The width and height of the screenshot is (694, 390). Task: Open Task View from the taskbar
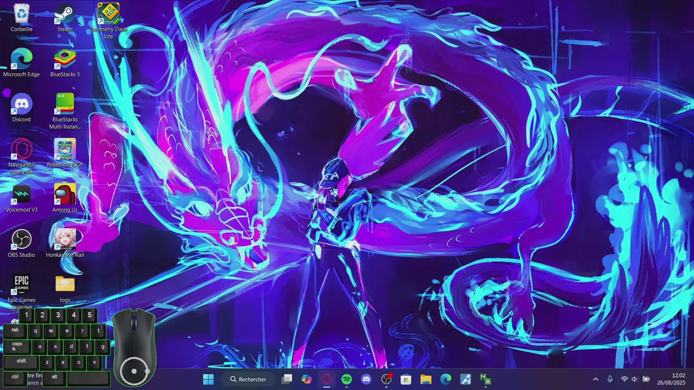pos(287,379)
